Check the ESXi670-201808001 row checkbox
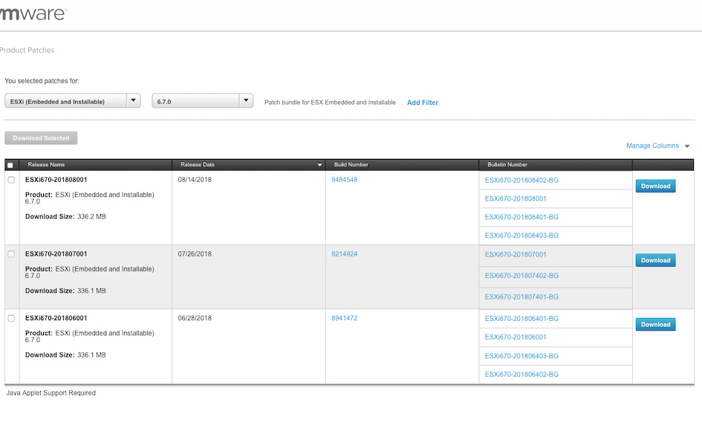This screenshot has width=702, height=428. click(x=11, y=180)
